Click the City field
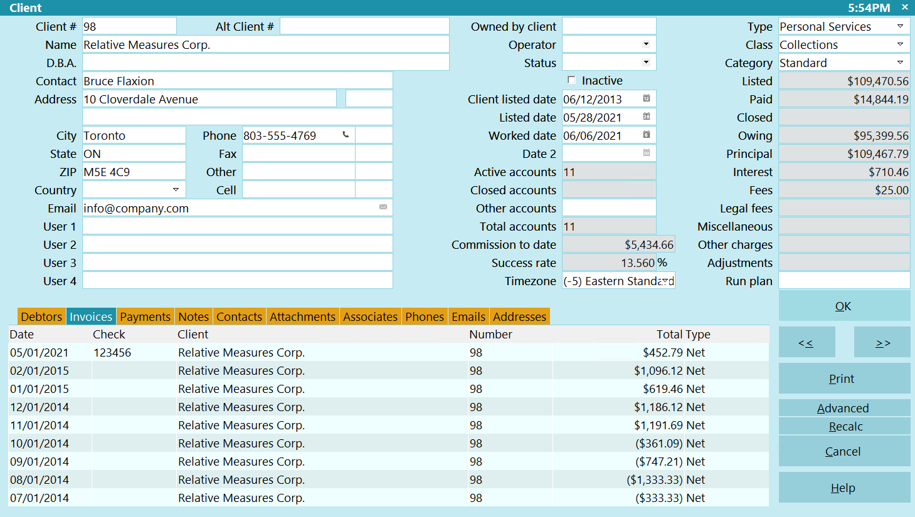Viewport: 915px width, 517px height. (134, 135)
